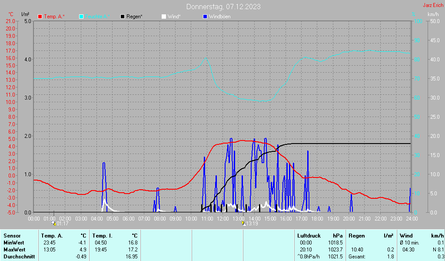445x261 pixels.
Task: Click the average outdoor temperature '-0.49'
Action: [x=81, y=257]
